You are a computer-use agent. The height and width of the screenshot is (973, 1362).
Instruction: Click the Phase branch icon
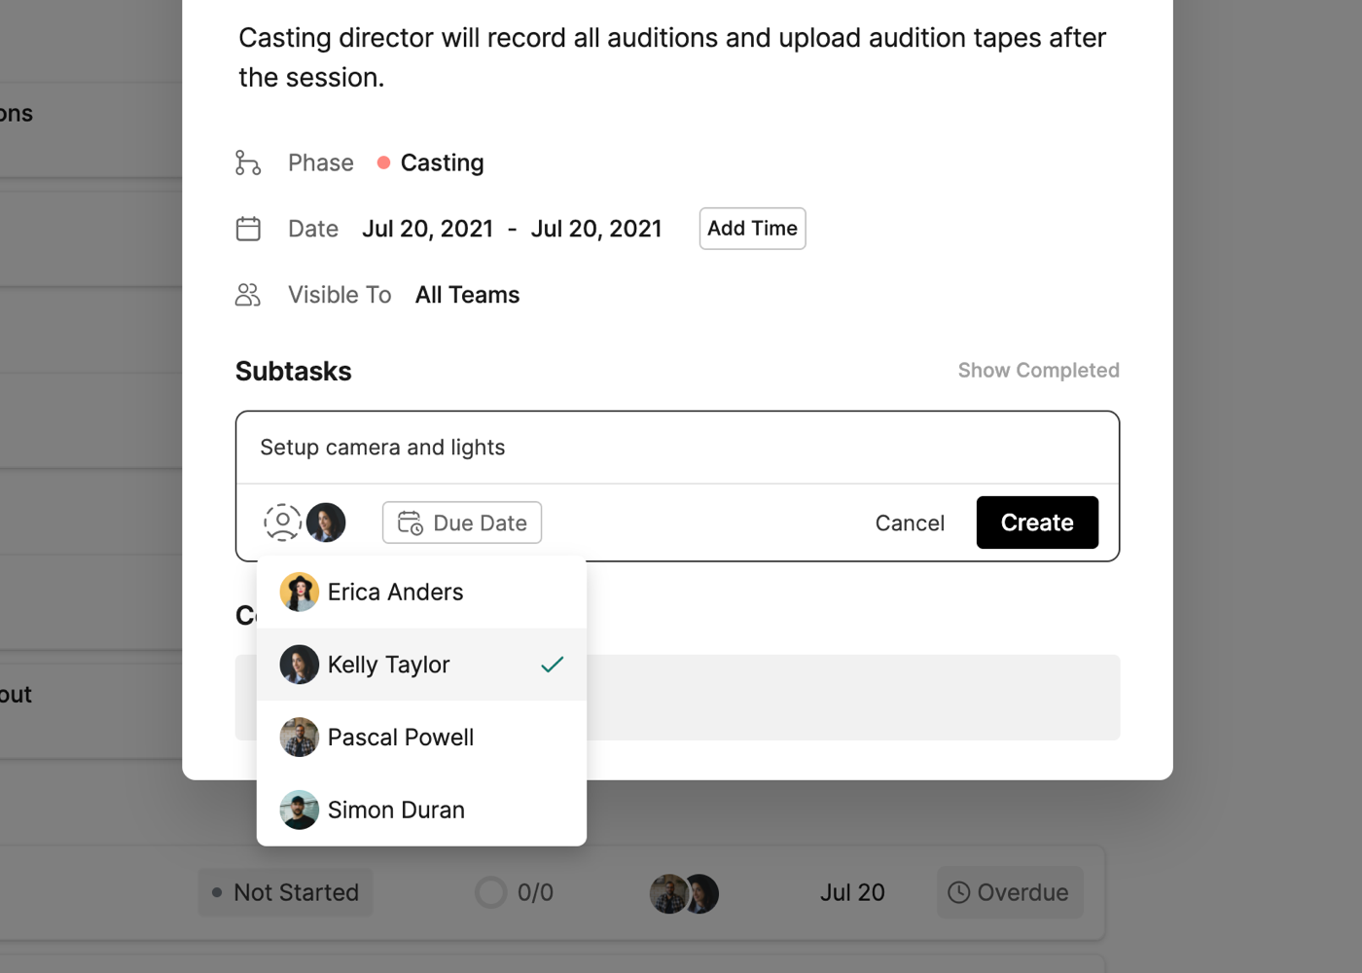248,162
